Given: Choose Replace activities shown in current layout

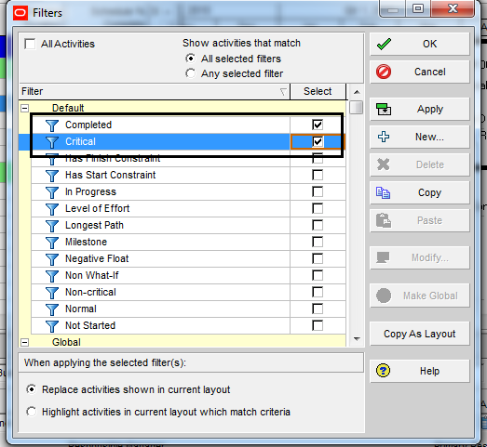Looking at the screenshot, I should (32, 389).
